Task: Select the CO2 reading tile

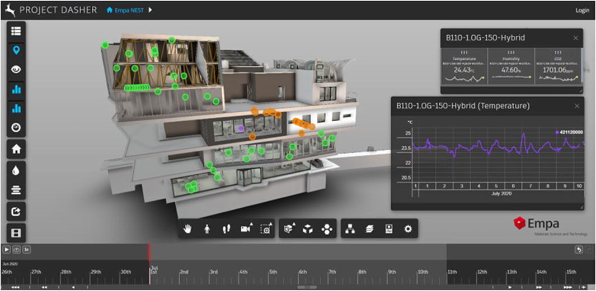Action: pyautogui.click(x=558, y=66)
